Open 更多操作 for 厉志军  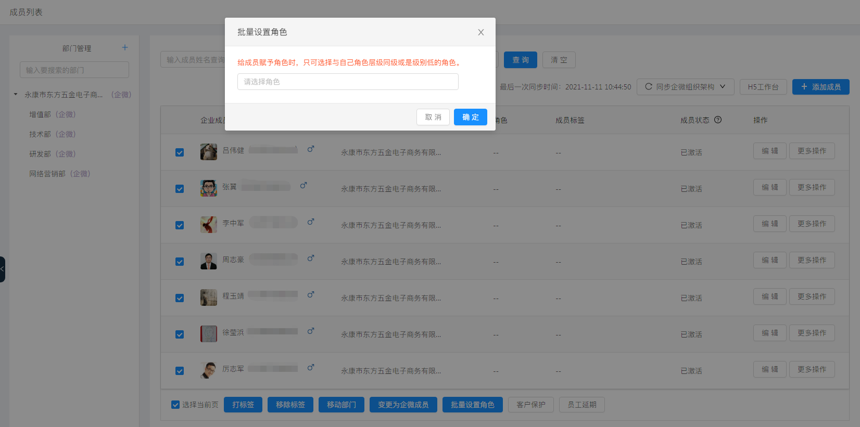812,369
